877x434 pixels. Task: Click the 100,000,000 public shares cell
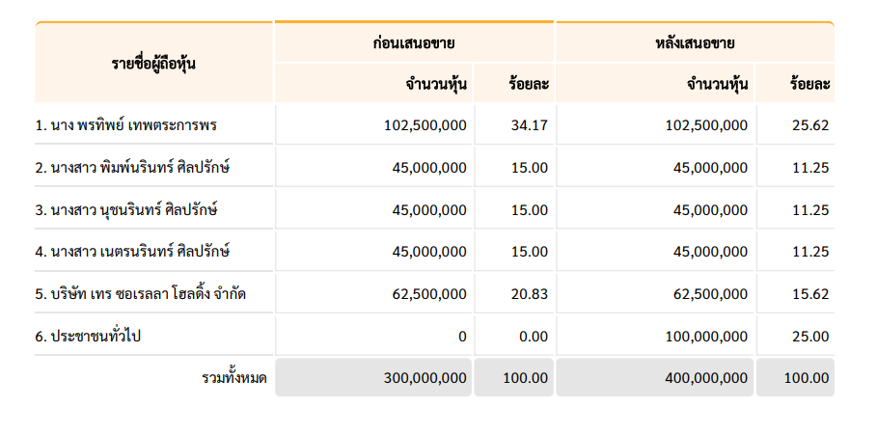(655, 336)
